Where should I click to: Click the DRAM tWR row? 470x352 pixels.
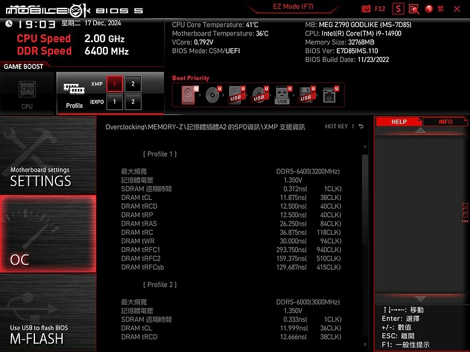tap(231, 241)
